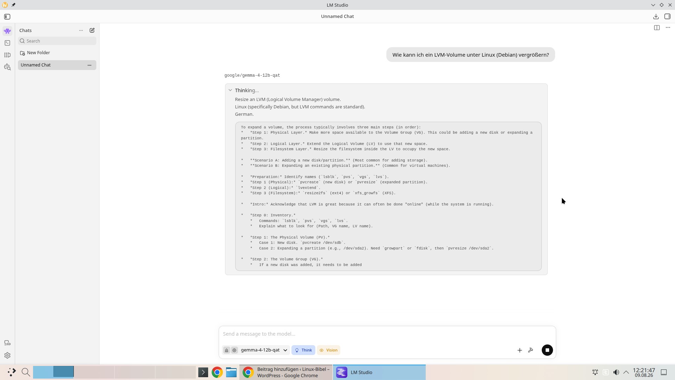675x380 pixels.
Task: Launch the terminal from the taskbar
Action: (x=203, y=372)
